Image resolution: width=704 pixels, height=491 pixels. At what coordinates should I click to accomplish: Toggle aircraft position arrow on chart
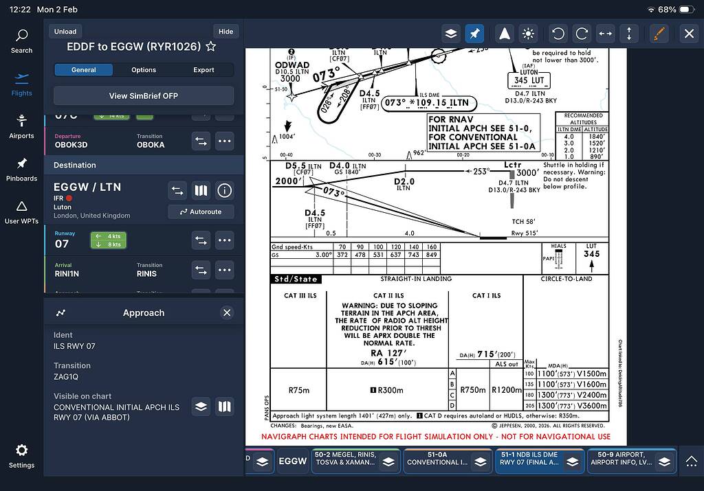click(x=505, y=34)
